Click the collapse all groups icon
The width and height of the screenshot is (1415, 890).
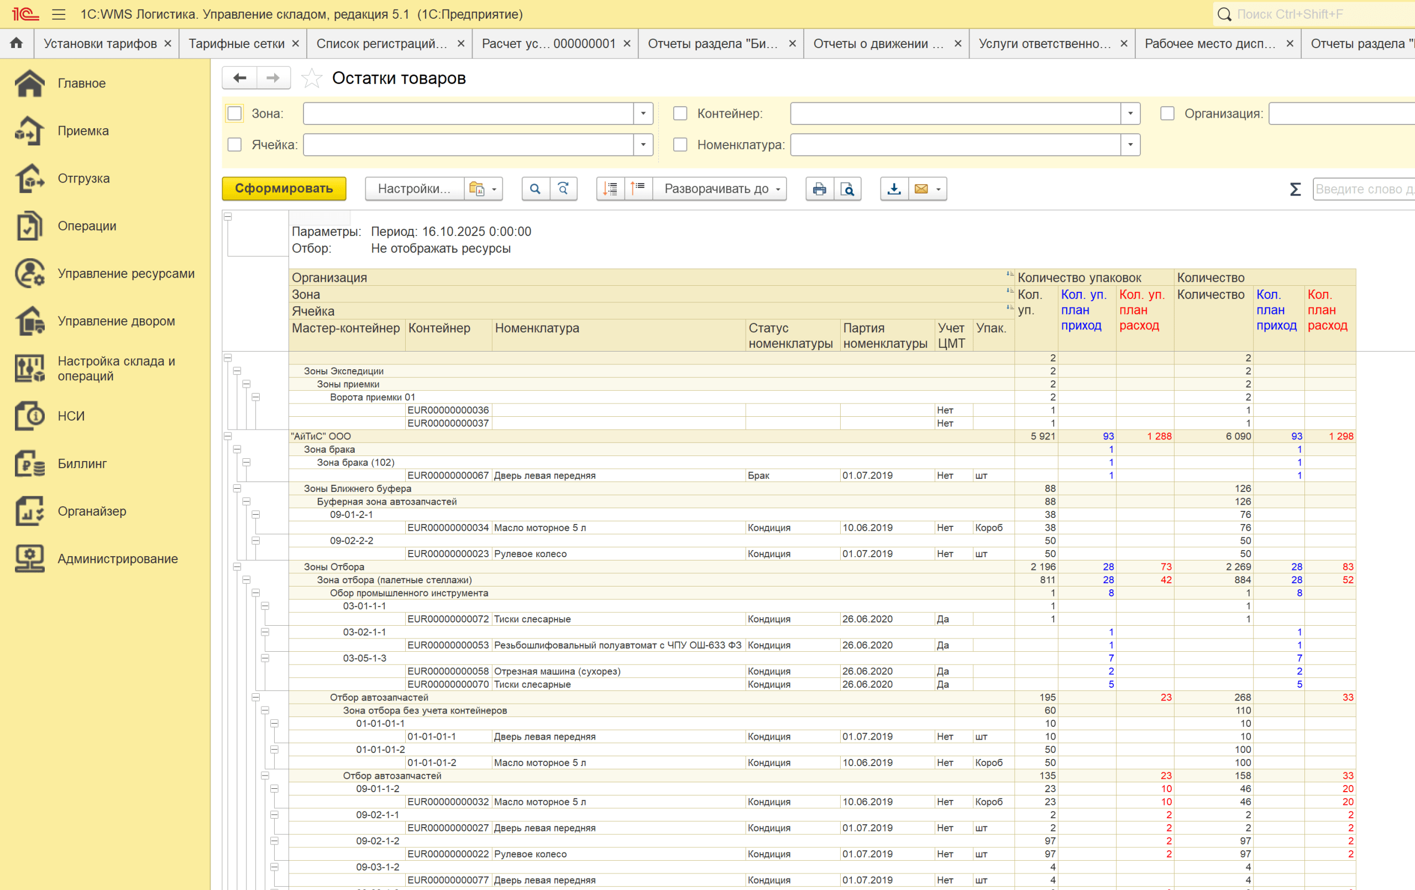[x=638, y=189]
